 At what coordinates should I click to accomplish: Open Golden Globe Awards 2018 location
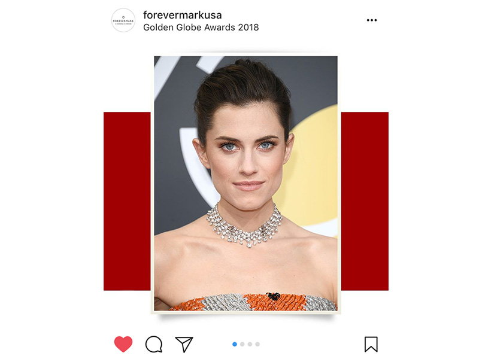coord(201,28)
